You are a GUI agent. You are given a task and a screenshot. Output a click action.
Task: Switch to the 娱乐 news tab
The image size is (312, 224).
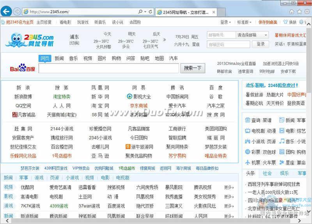284,173
